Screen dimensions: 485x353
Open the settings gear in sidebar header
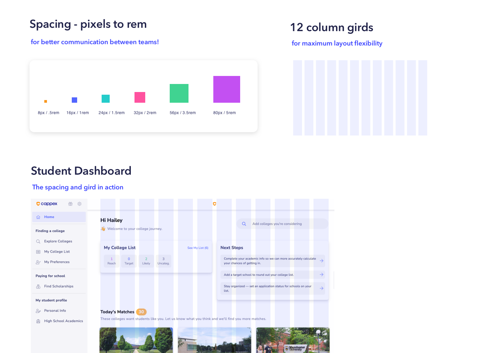click(x=79, y=204)
